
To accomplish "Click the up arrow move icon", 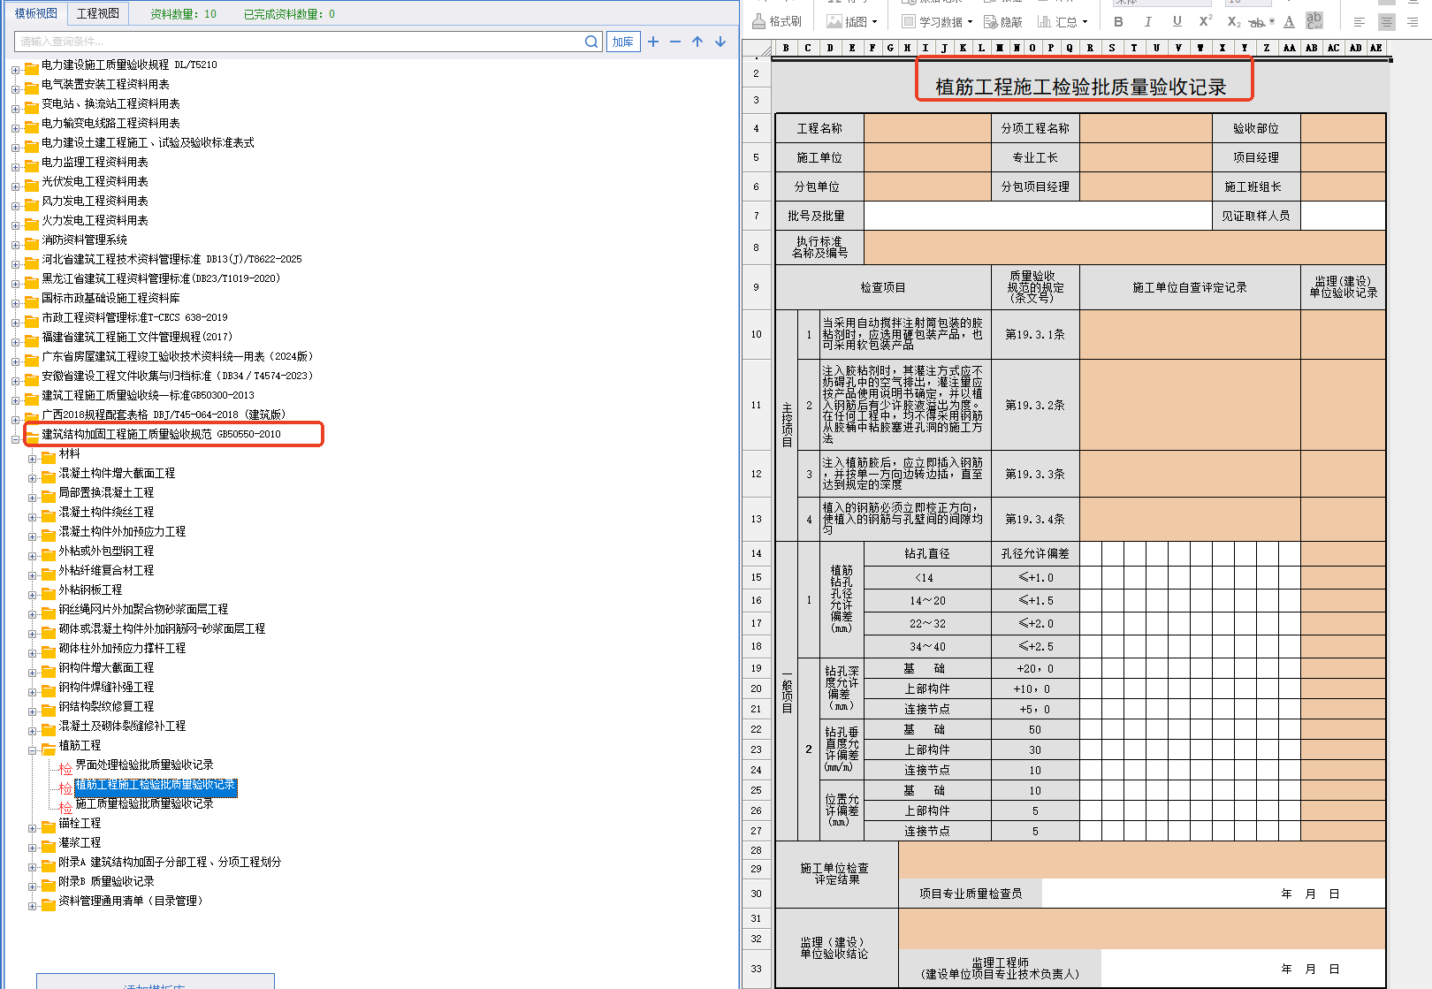I will [x=697, y=42].
